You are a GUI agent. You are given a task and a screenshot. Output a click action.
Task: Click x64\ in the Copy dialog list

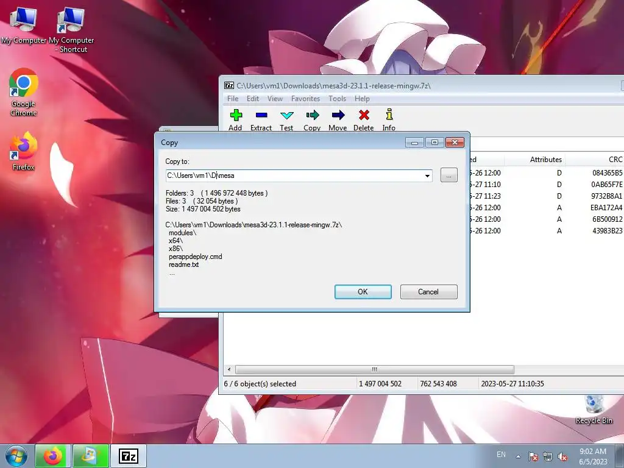[175, 241]
